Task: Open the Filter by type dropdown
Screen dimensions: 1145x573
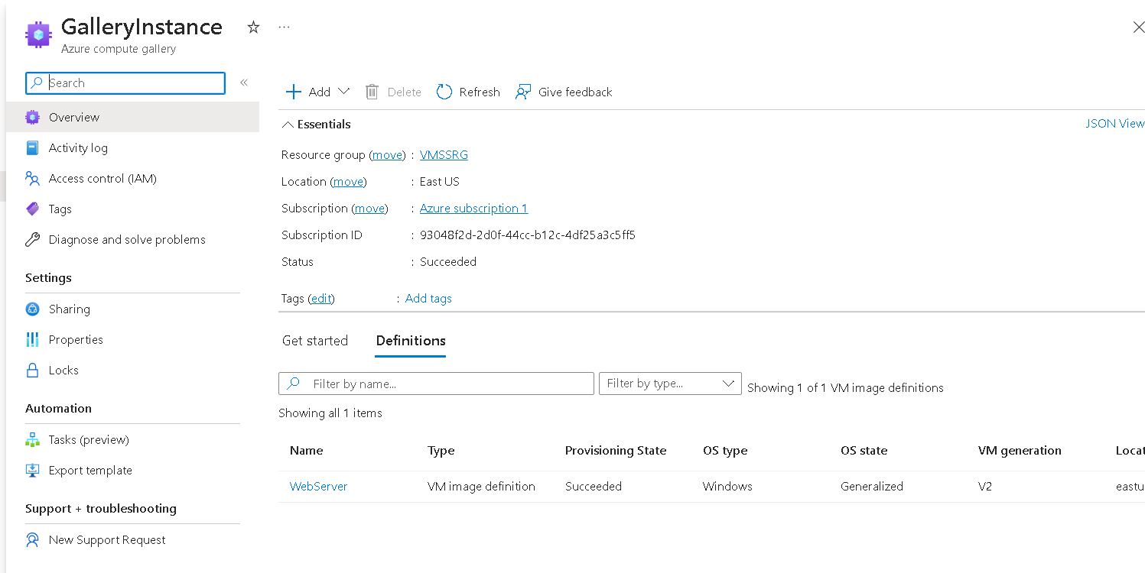Action: 669,383
